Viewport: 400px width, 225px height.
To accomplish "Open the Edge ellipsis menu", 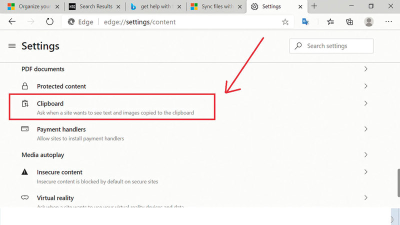I will (x=388, y=22).
